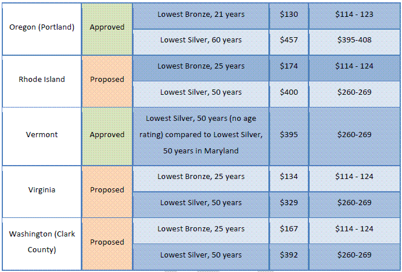This screenshot has width=402, height=272.
Task: Select the Lowest Bronze, 21 years cell
Action: point(201,16)
